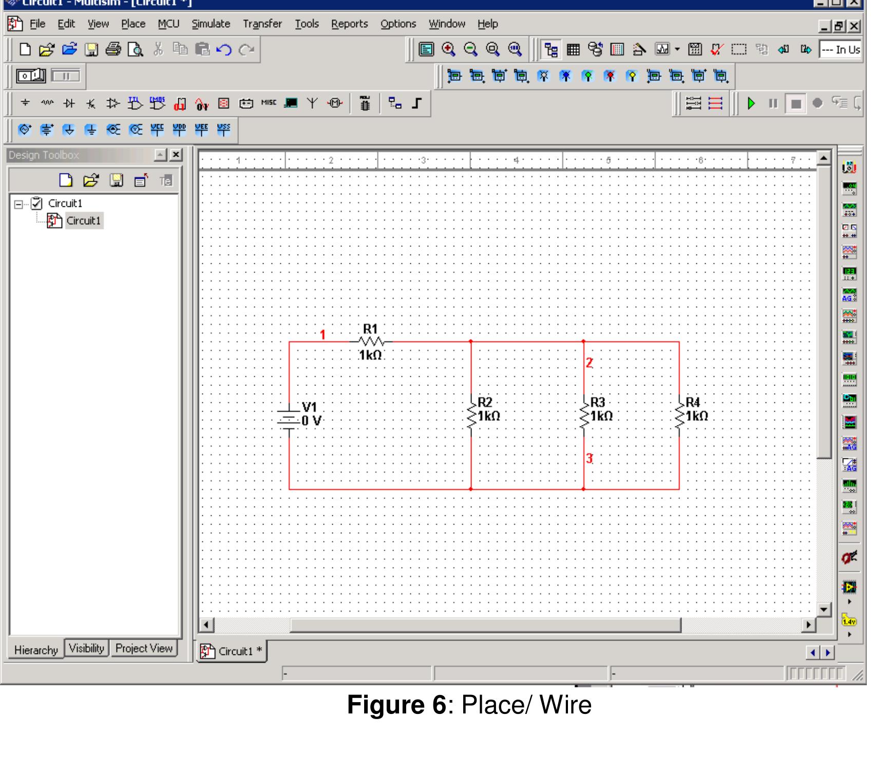
Task: Open the multimeter instrument icon
Action: pyautogui.click(x=849, y=168)
